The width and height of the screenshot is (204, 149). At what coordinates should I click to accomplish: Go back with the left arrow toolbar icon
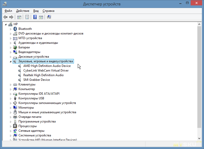click(5, 17)
